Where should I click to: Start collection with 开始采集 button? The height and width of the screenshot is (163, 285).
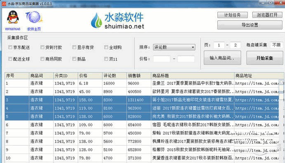pyautogui.click(x=265, y=58)
